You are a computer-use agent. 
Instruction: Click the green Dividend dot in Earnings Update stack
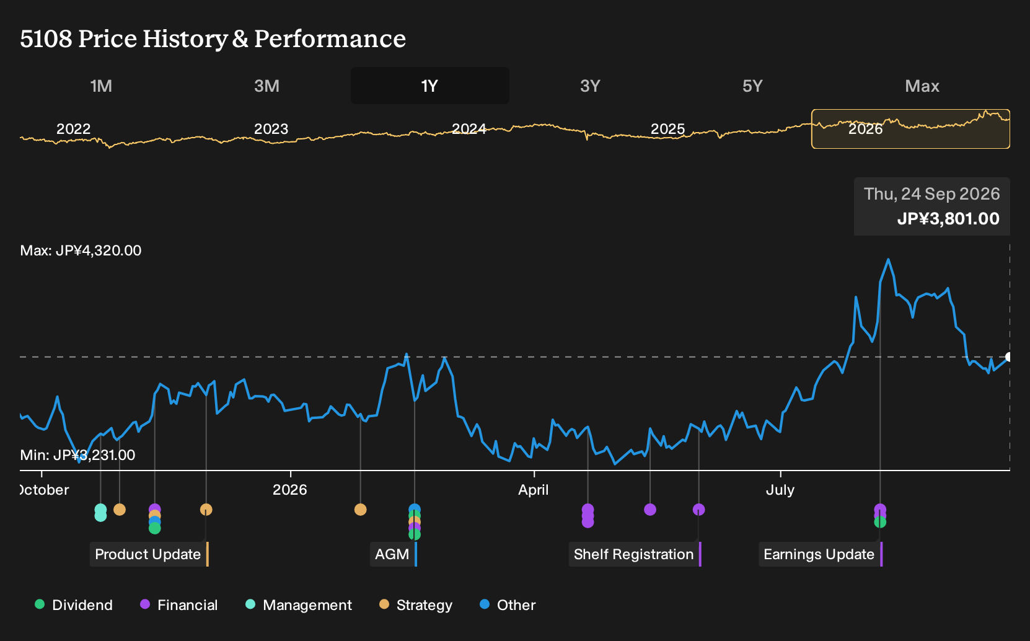[880, 522]
